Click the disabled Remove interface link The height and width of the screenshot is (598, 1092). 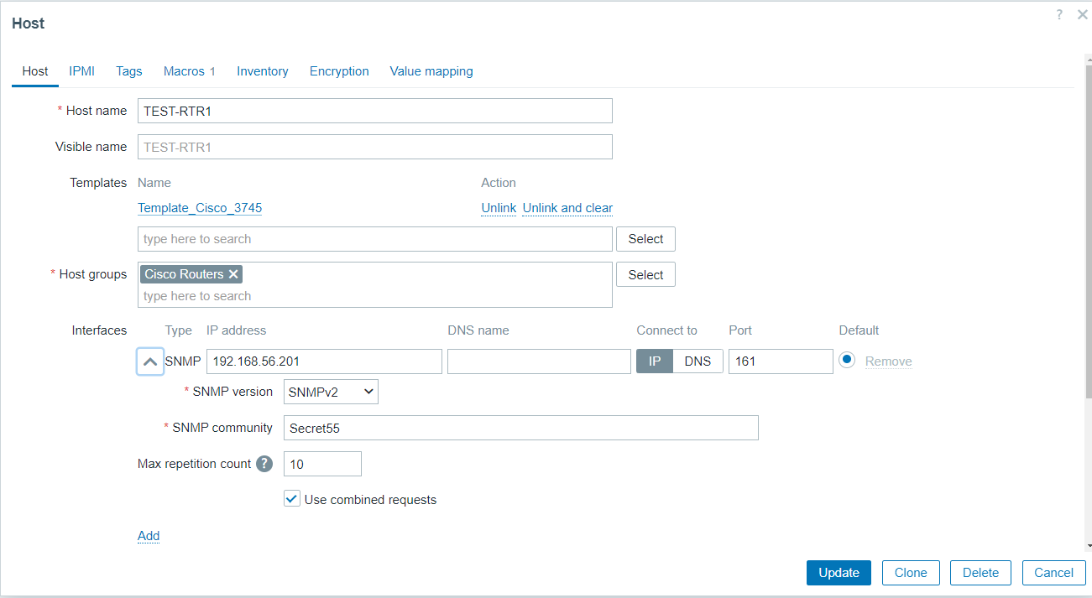[x=888, y=361]
